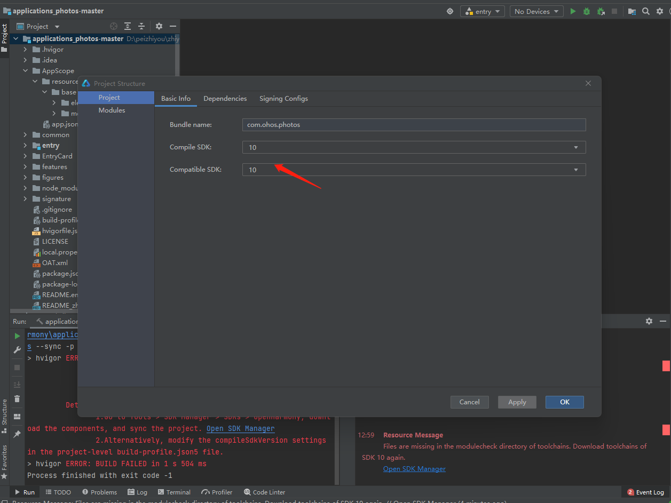Open the No Devices selector dropdown

(x=536, y=11)
